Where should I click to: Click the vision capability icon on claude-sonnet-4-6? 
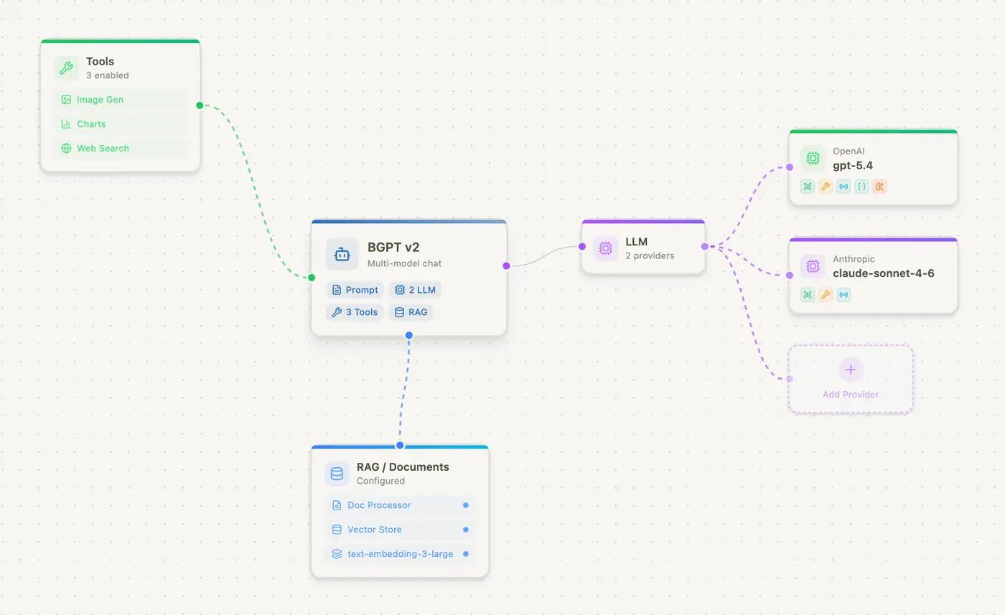[x=808, y=294]
